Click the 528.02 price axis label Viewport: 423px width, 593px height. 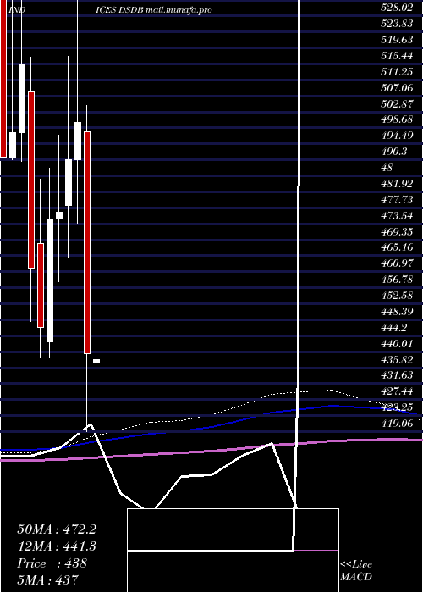click(x=397, y=8)
